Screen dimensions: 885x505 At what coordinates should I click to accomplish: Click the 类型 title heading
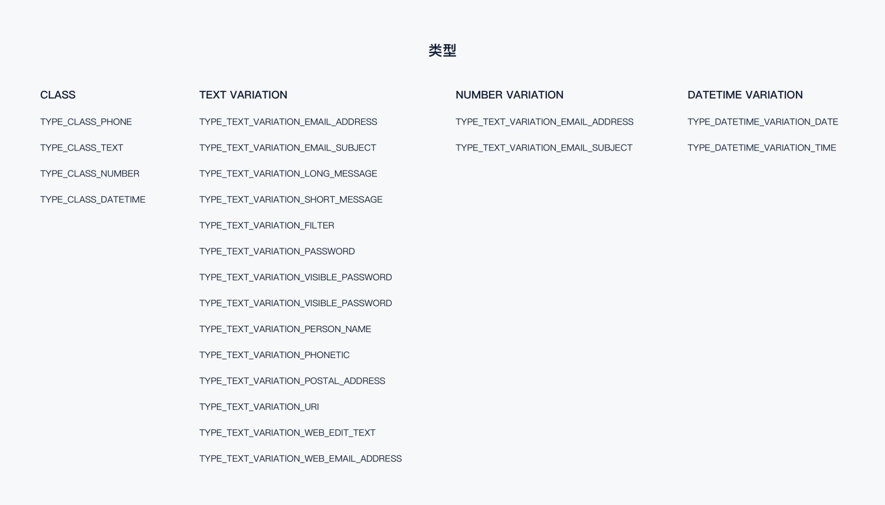[x=442, y=51]
